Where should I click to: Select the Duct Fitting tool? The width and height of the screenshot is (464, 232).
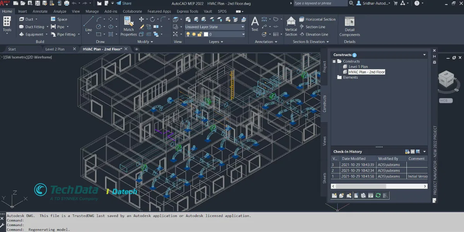pos(32,27)
